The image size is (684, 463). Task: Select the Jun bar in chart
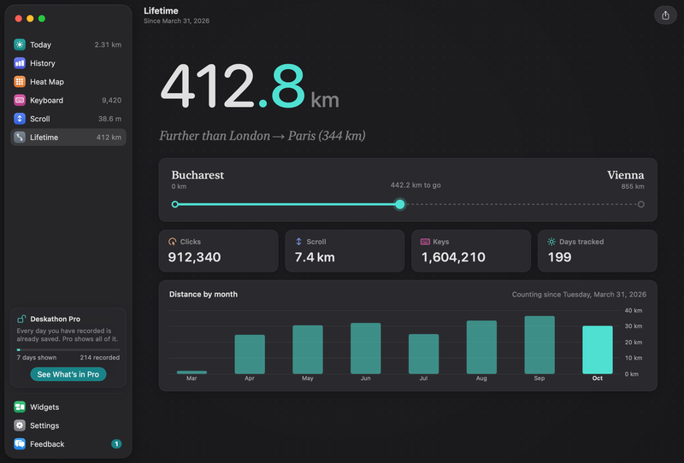pos(366,349)
